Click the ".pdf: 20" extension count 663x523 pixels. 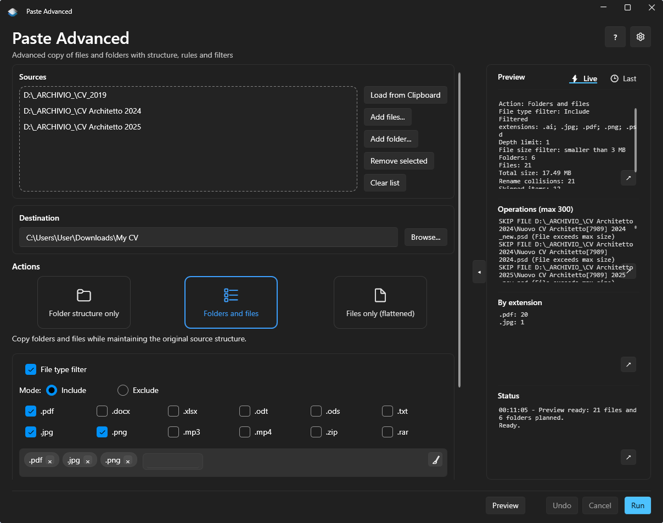(x=513, y=314)
